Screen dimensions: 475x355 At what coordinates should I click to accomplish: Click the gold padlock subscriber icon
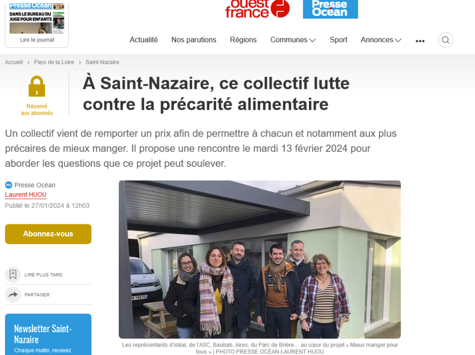pyautogui.click(x=37, y=86)
